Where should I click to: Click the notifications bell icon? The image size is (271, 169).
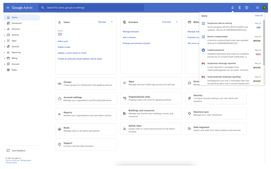232,8
